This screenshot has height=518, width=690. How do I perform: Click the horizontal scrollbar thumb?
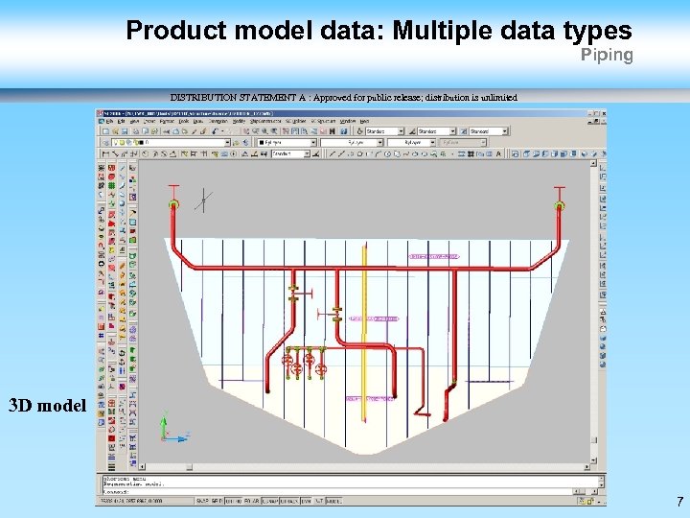click(x=189, y=466)
